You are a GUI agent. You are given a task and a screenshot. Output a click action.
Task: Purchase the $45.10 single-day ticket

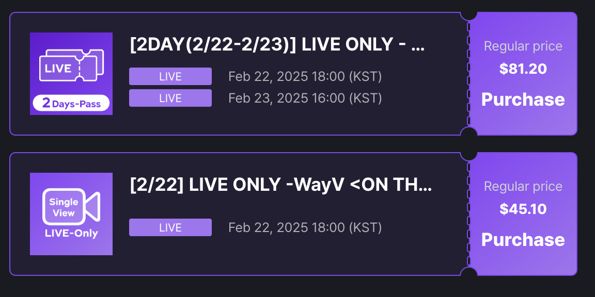coord(523,240)
